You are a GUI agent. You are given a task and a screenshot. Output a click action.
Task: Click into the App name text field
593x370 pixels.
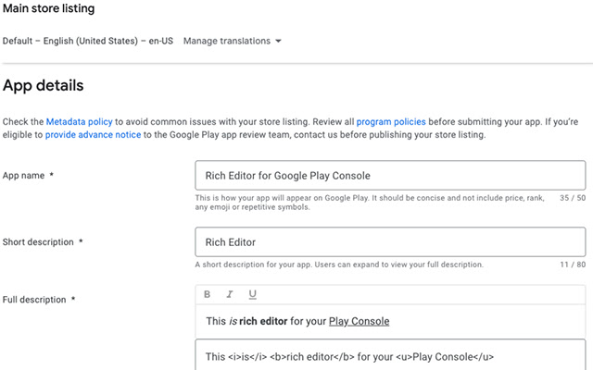tap(390, 176)
